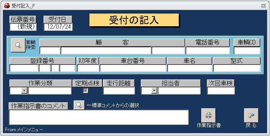Click the third 顧客 field beside 電話番号
The image size is (270, 136).
(168, 51)
